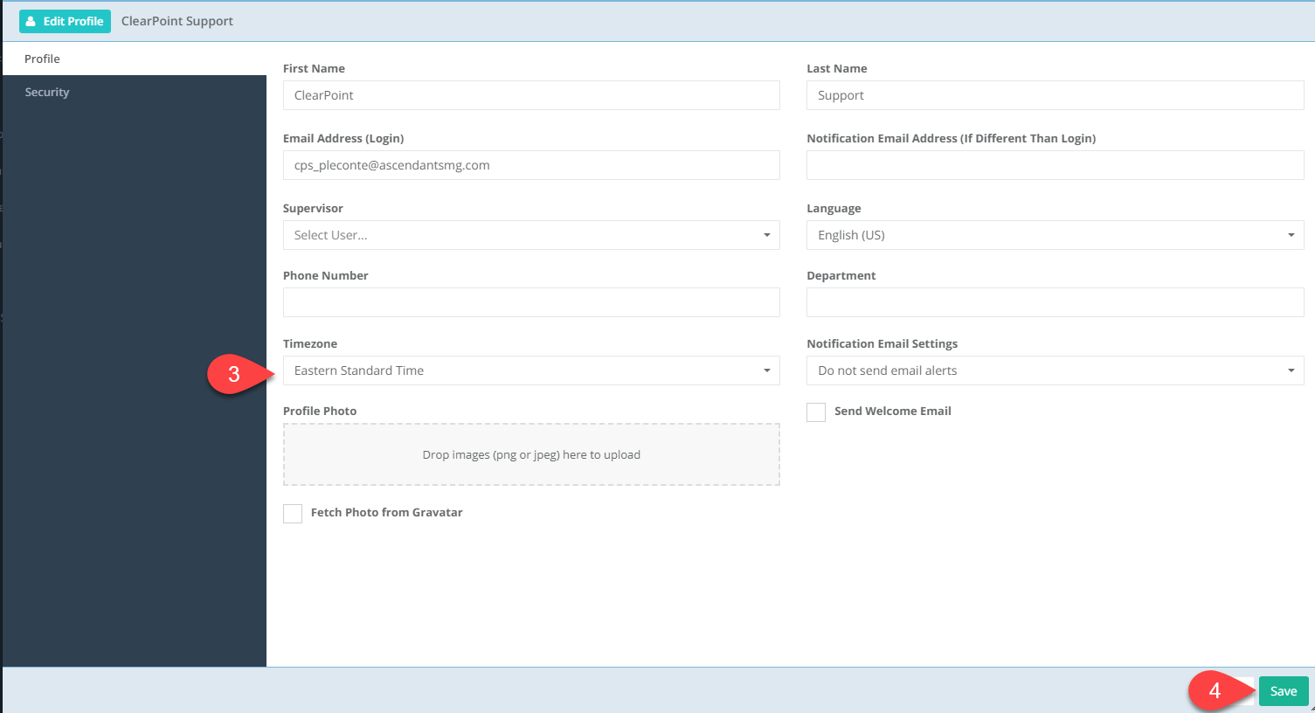Image resolution: width=1315 pixels, height=713 pixels.
Task: Select the Email Address login field
Action: [531, 165]
